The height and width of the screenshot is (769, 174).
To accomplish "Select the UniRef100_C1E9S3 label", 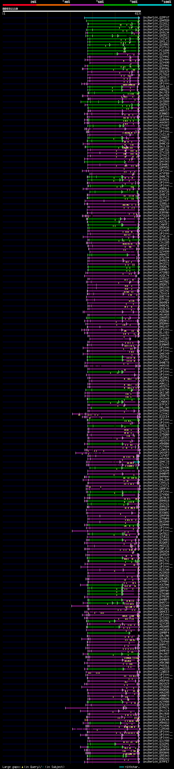I will (x=156, y=438).
